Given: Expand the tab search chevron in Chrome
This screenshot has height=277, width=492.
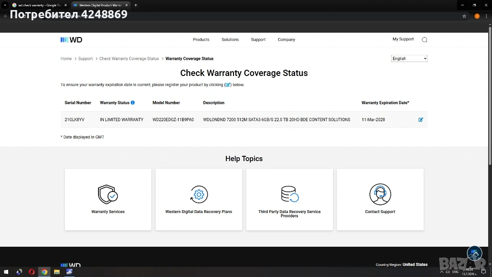Looking at the screenshot, I should [5, 5].
